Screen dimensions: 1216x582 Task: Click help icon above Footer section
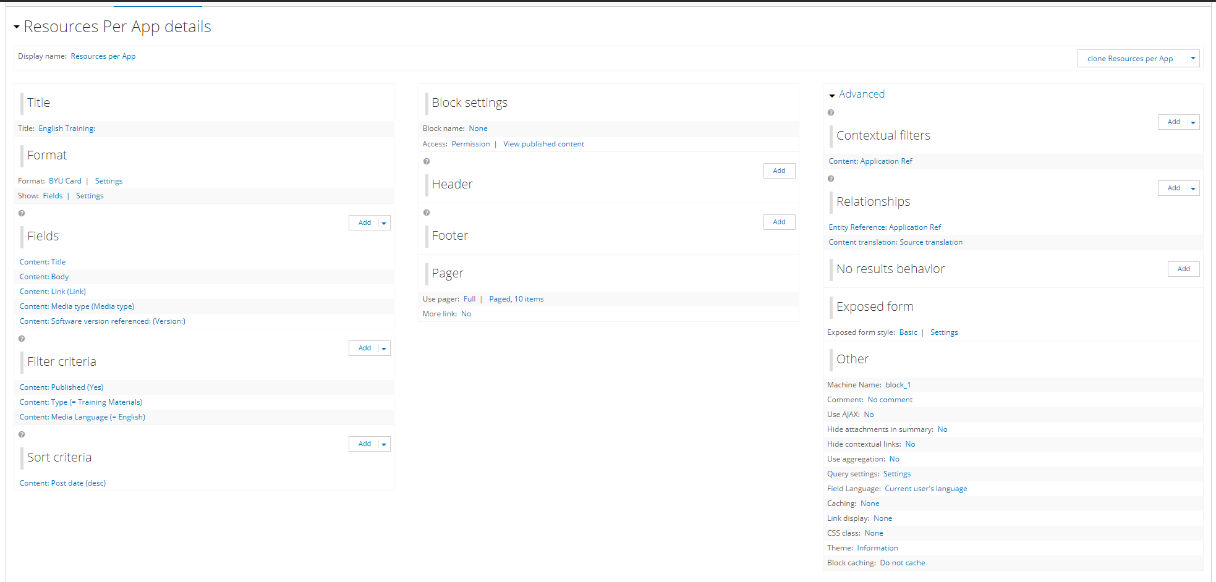coord(427,213)
